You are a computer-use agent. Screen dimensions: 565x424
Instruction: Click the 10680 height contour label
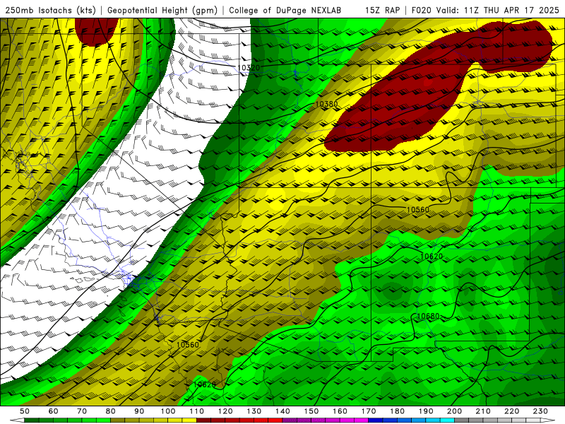428,316
